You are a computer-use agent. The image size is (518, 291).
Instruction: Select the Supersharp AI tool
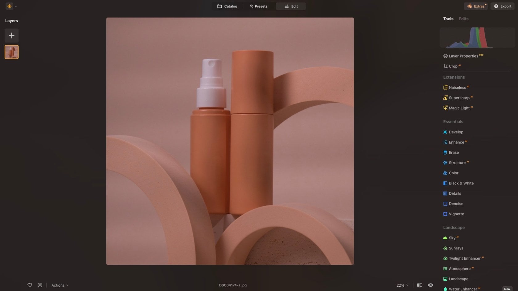point(460,98)
